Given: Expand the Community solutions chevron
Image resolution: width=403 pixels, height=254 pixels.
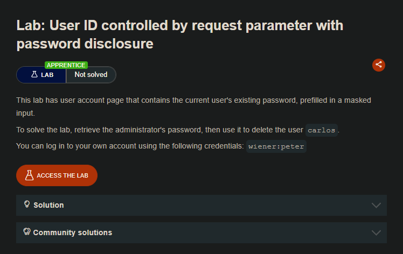Looking at the screenshot, I should tap(376, 232).
